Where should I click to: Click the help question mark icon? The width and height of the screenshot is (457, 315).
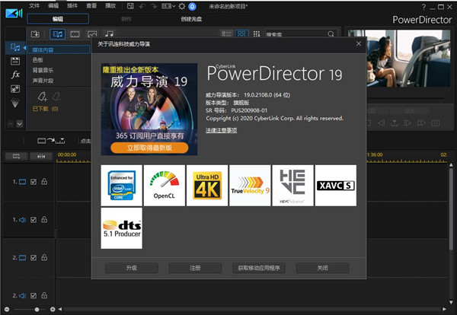coord(193,5)
